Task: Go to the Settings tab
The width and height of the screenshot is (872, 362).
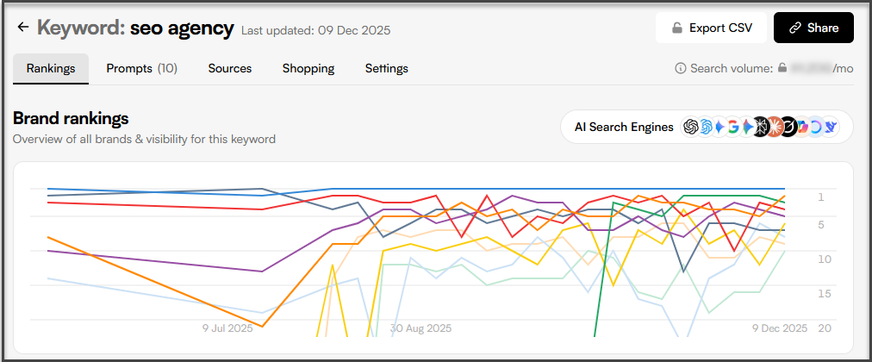Action: click(x=387, y=68)
